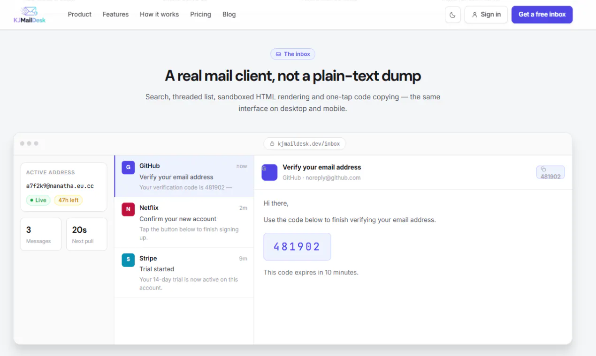Click the 3 Messages counter card

(x=41, y=234)
